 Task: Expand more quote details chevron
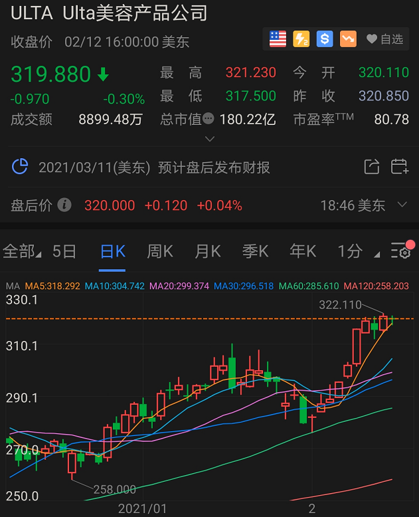tap(210, 139)
